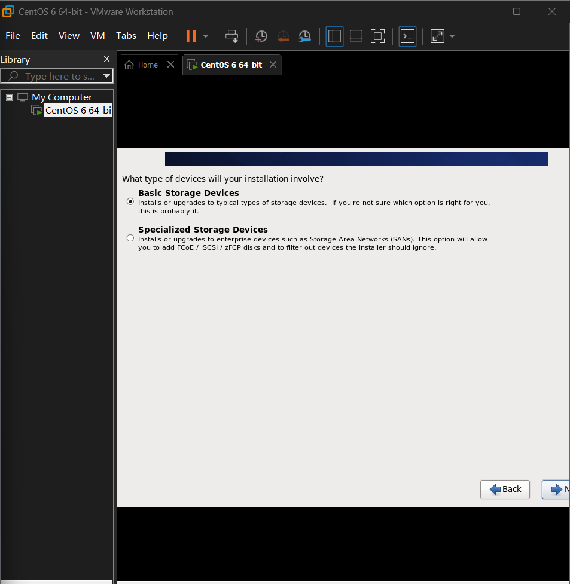Click the 'Specialized Storage Devices' heading
The image size is (570, 584).
(203, 230)
